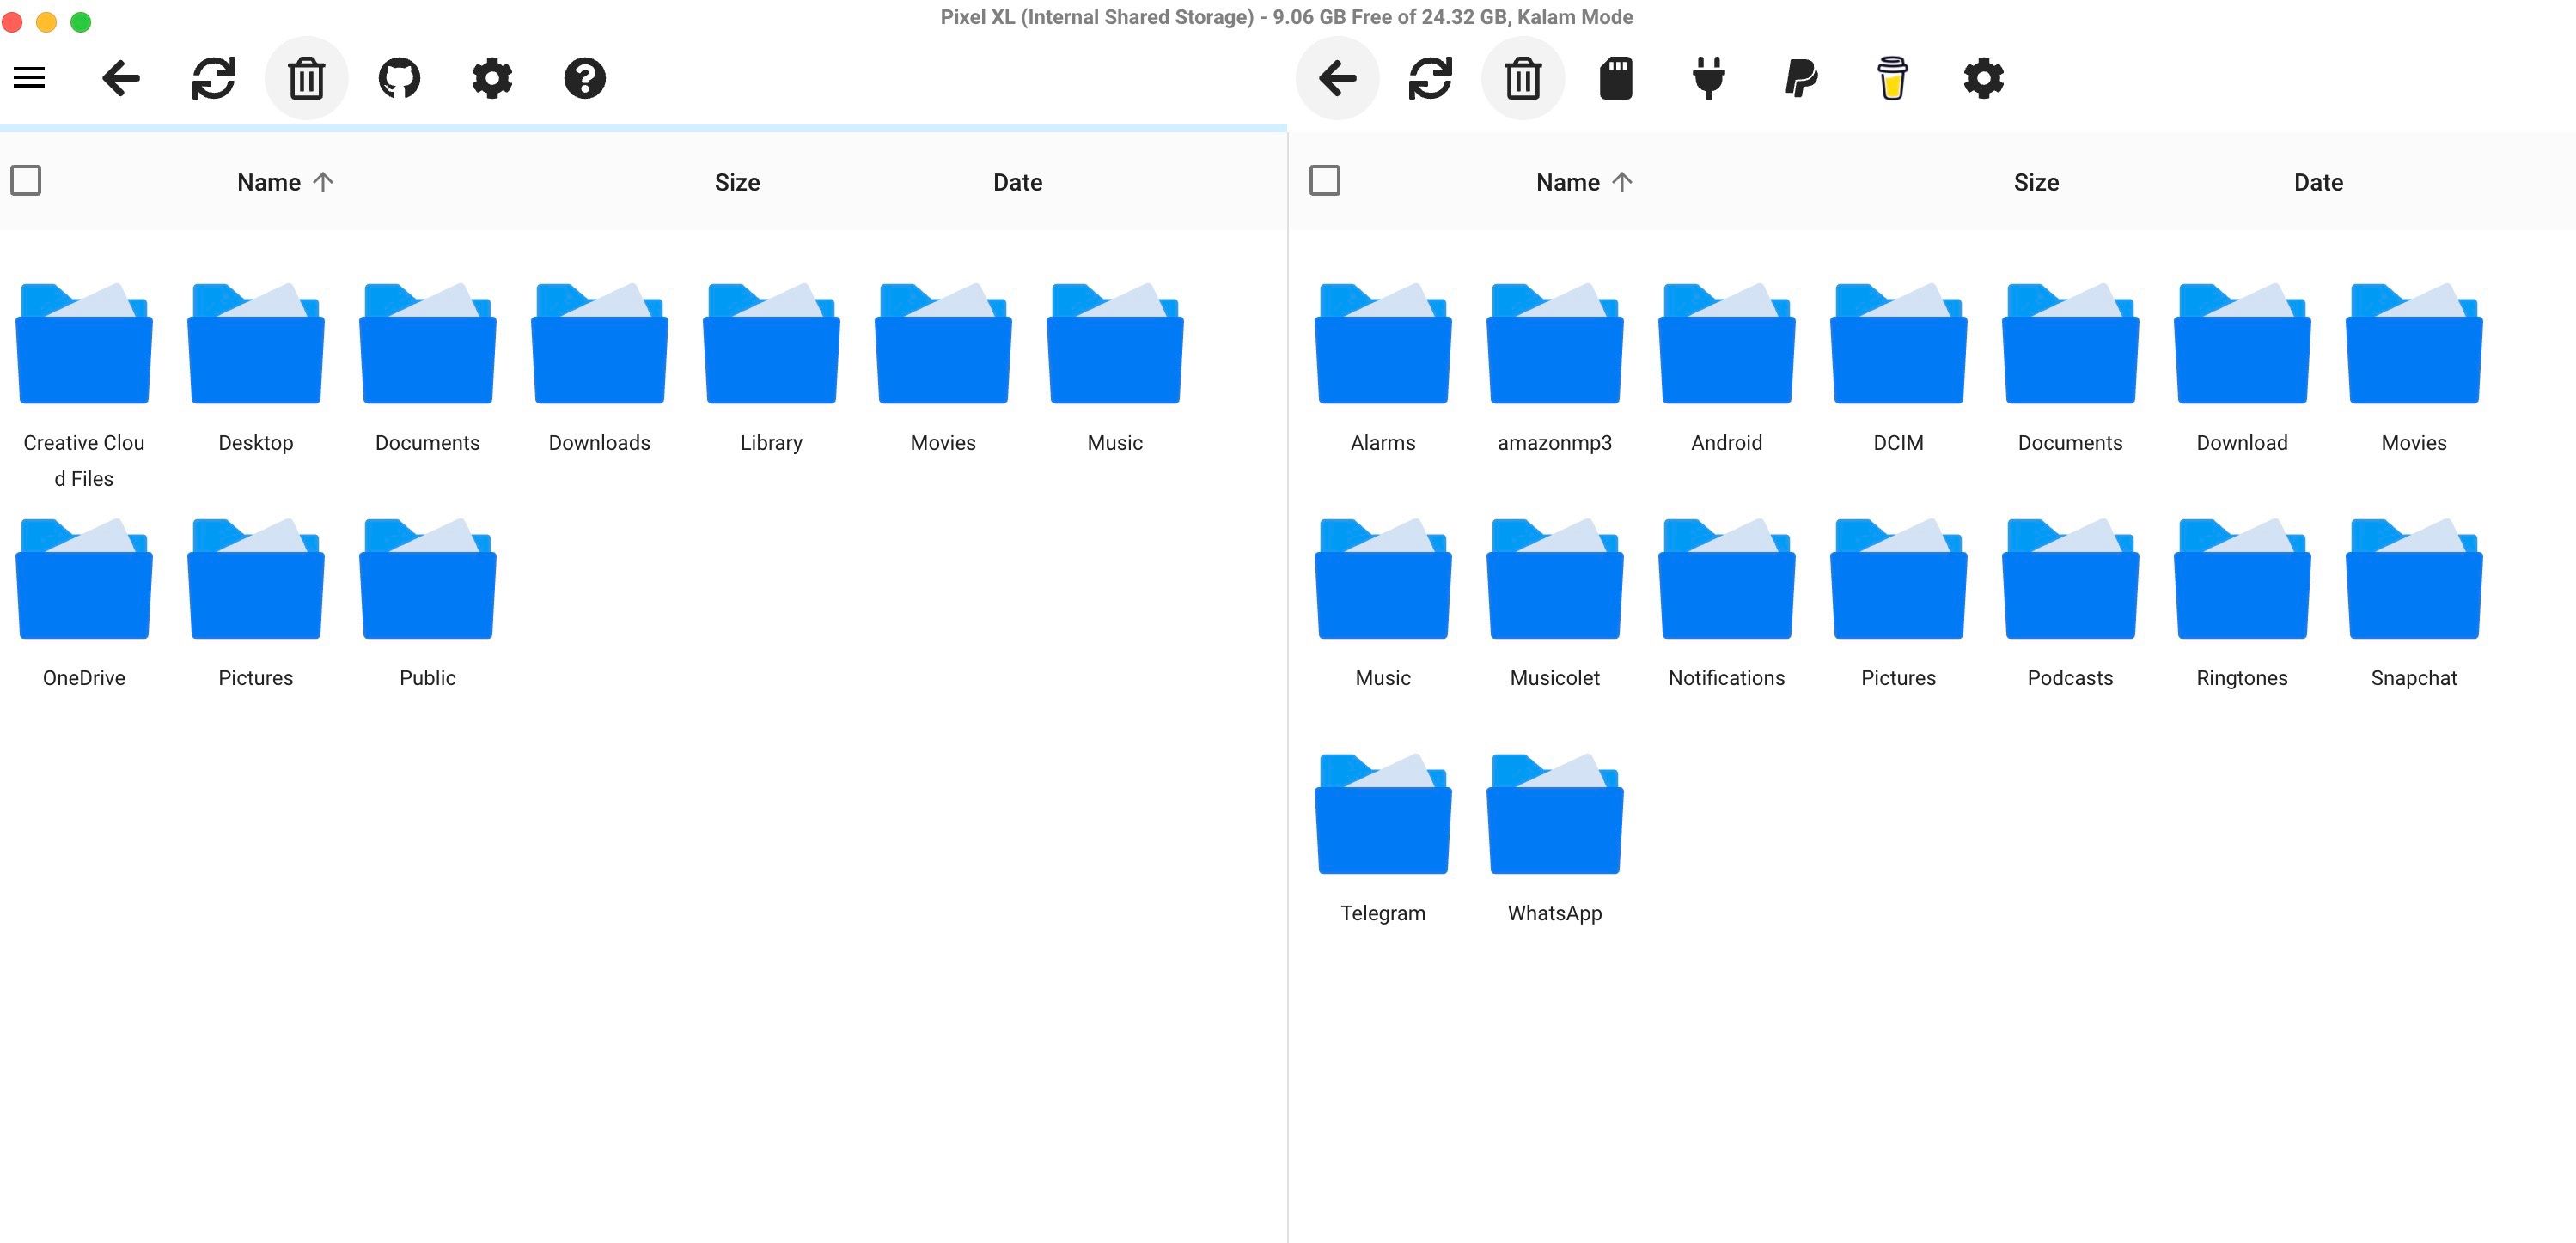Toggle Name sort order in device pane
The image size is (2576, 1243).
[1582, 182]
